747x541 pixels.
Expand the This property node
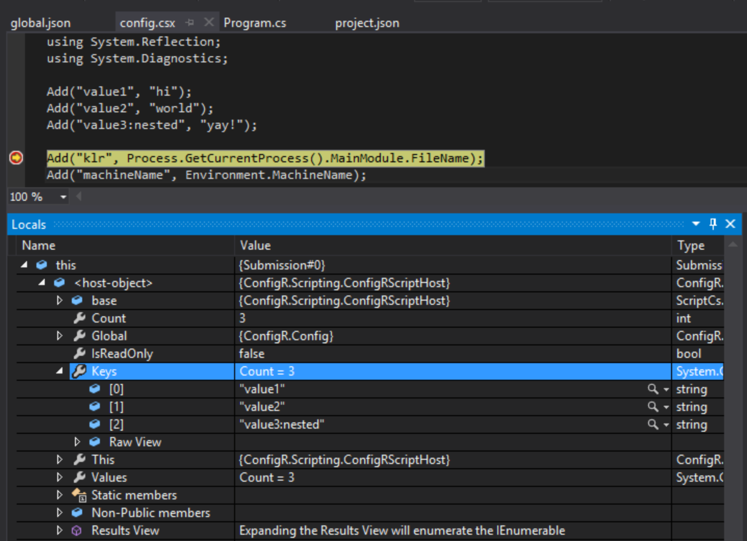(x=59, y=459)
